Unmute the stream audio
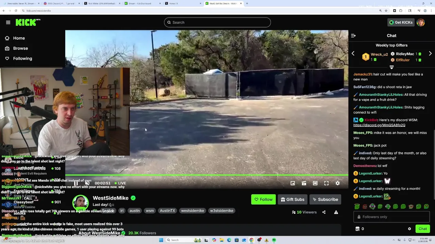 (87, 183)
